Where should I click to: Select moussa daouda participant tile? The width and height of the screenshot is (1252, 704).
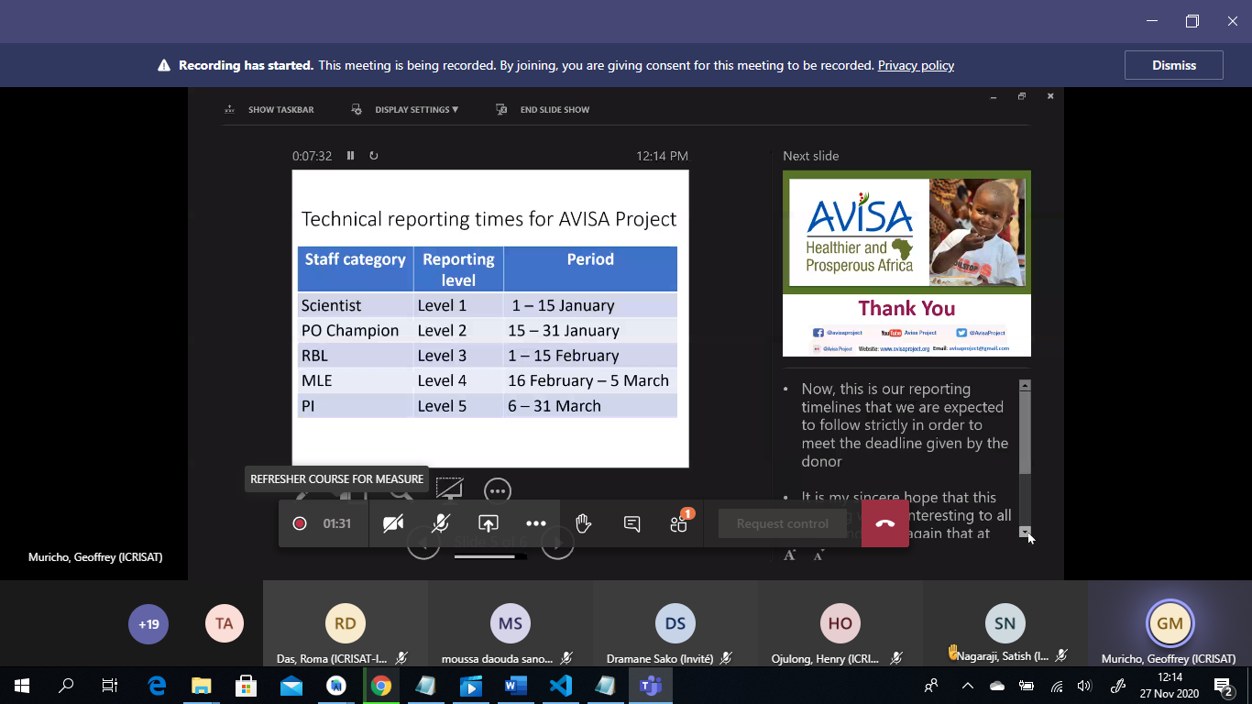(x=511, y=623)
